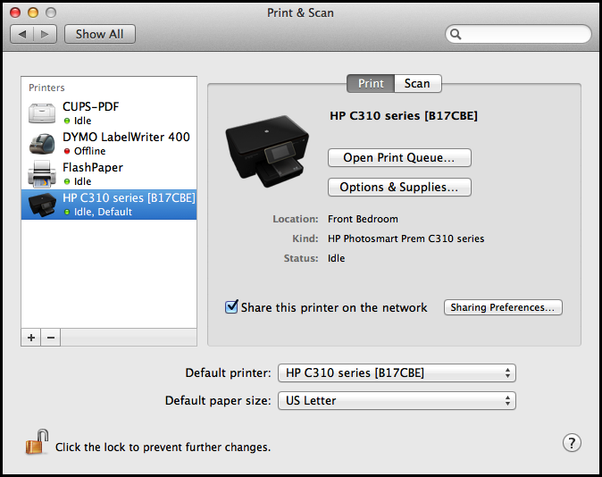The height and width of the screenshot is (477, 602).
Task: Select HP C310 series icon in list
Action: tap(42, 205)
